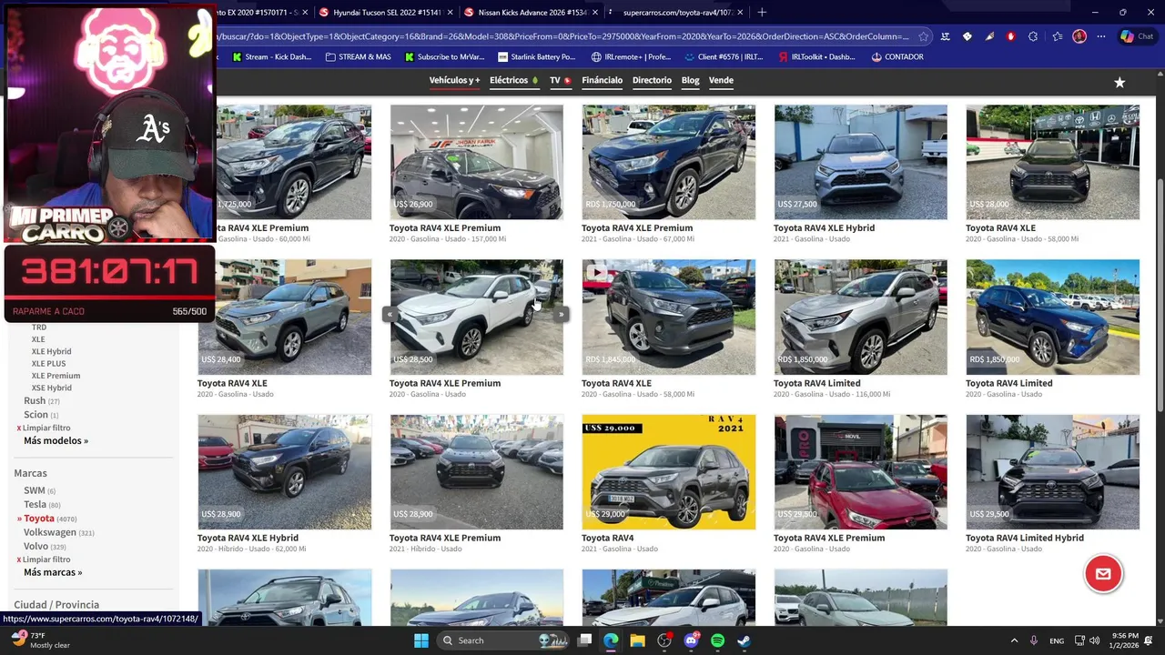Open the Client #6576 IRLT bookmark
The height and width of the screenshot is (655, 1165).
coord(723,56)
